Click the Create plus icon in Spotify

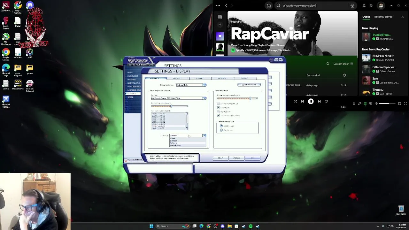[x=220, y=25]
